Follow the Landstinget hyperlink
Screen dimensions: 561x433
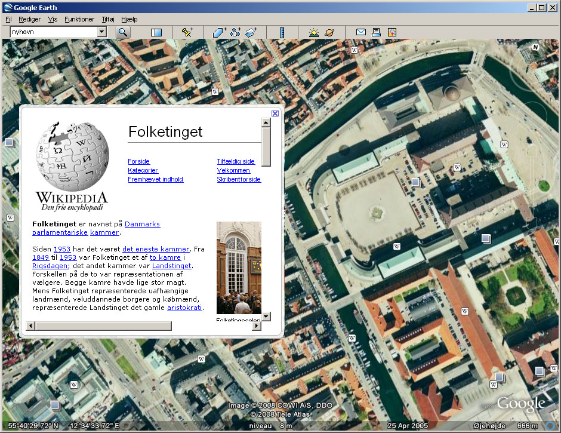171,266
